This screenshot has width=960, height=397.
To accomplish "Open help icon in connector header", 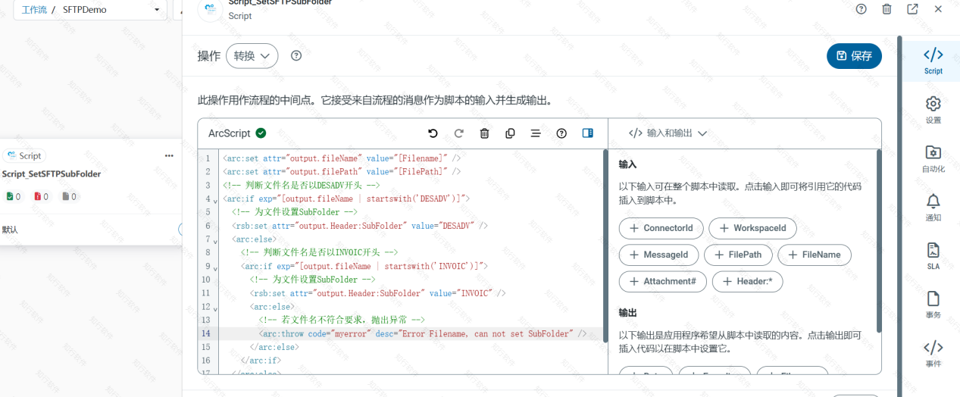I will pos(861,9).
